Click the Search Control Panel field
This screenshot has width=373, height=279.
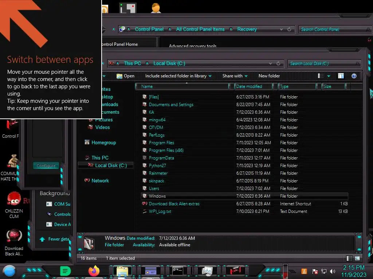tap(335, 29)
